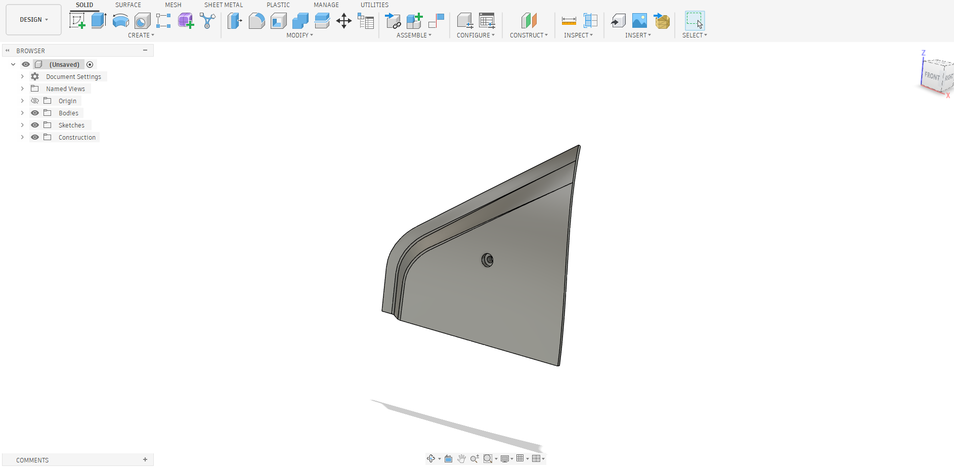Open the CONSTRUCT menu
Screen dimensions: 954x467
(528, 35)
